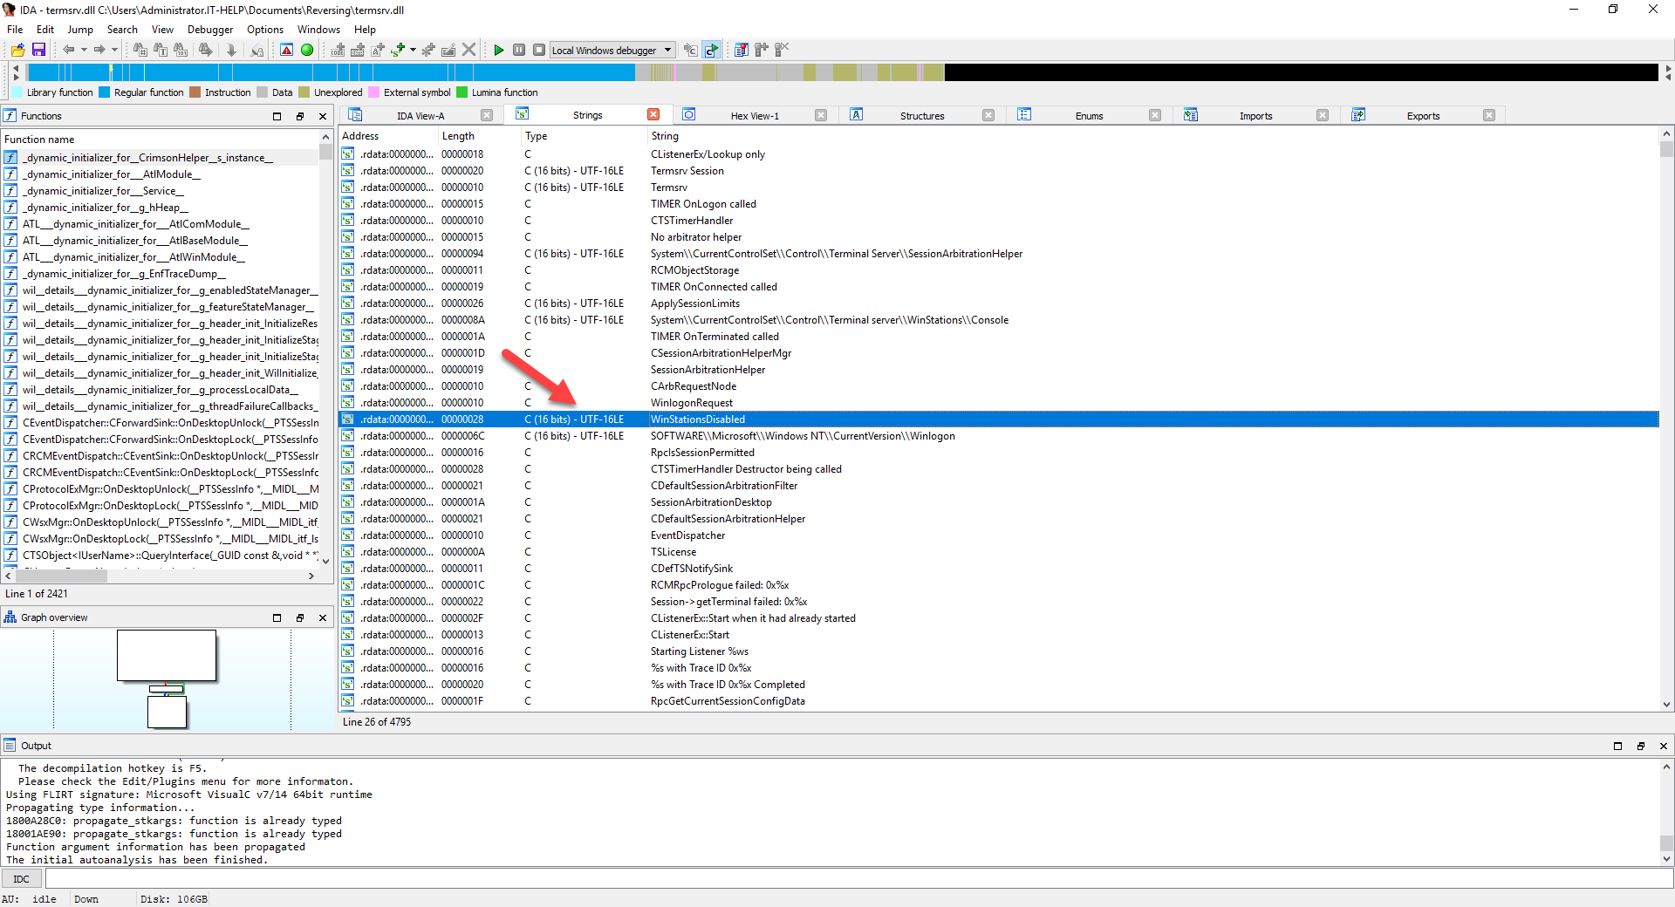
Task: Click the green circle icon in the toolbar
Action: [x=307, y=50]
